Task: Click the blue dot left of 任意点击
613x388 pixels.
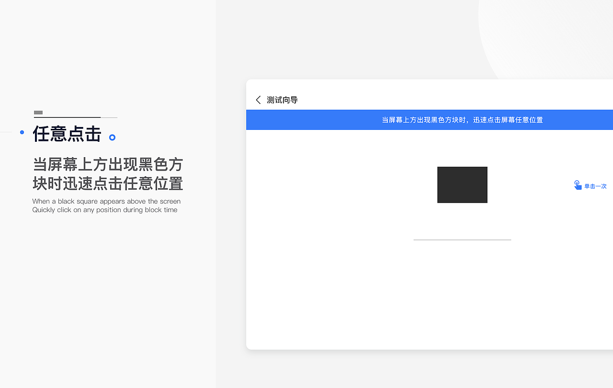Action: 22,133
